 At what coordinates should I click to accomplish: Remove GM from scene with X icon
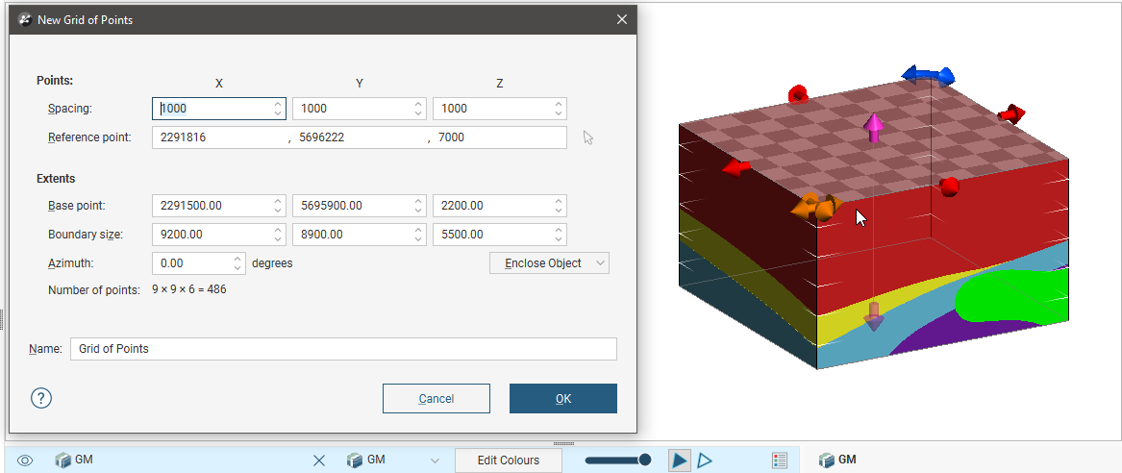point(319,461)
